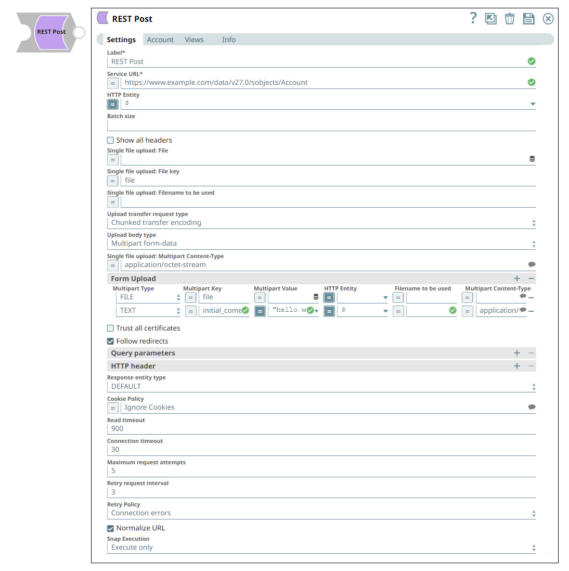The image size is (569, 571).
Task: Open the snap help (question mark icon)
Action: click(x=473, y=18)
